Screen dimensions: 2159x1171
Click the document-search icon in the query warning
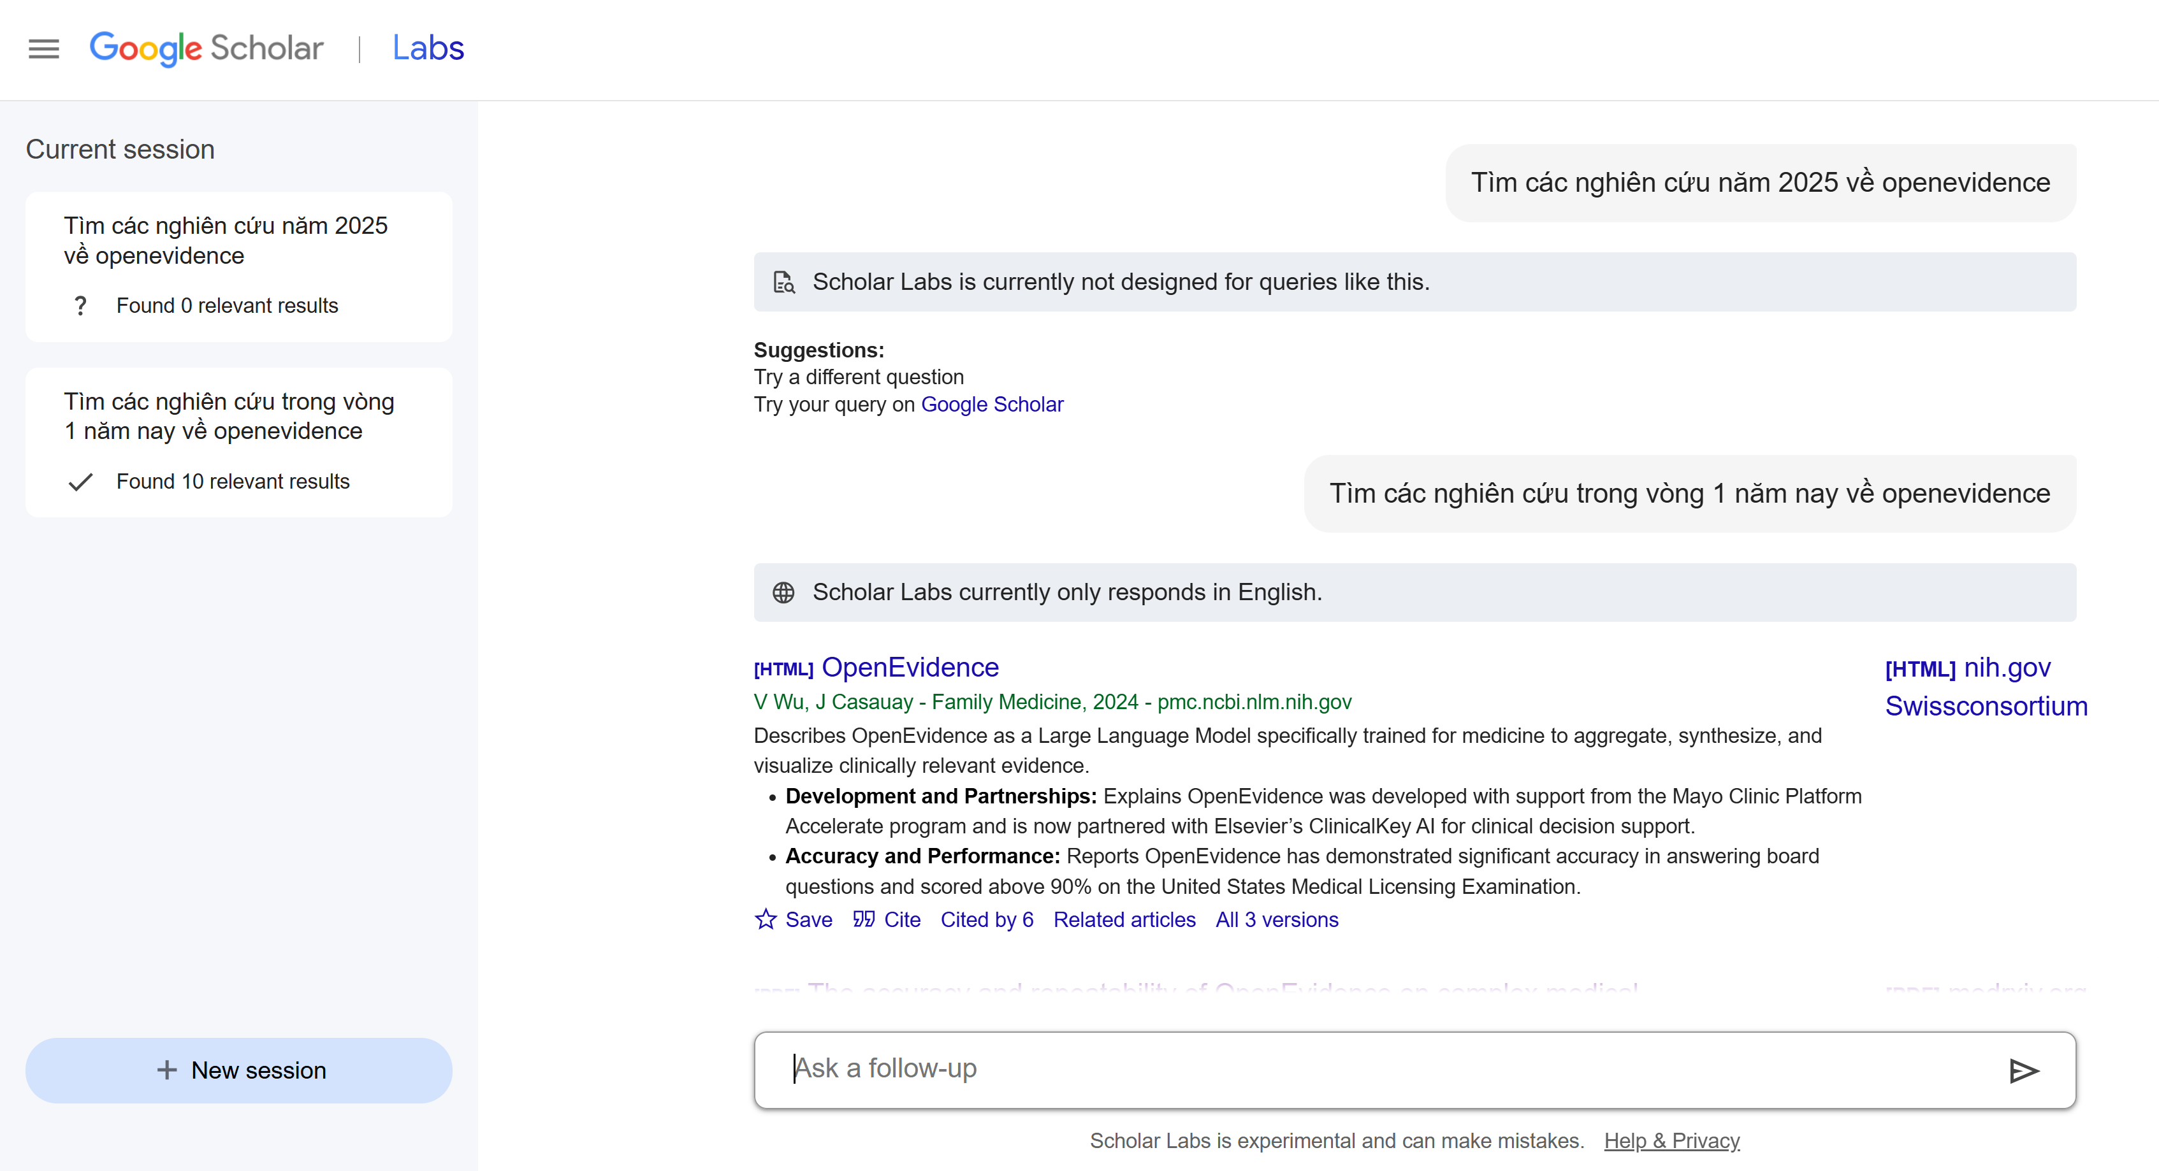tap(783, 282)
